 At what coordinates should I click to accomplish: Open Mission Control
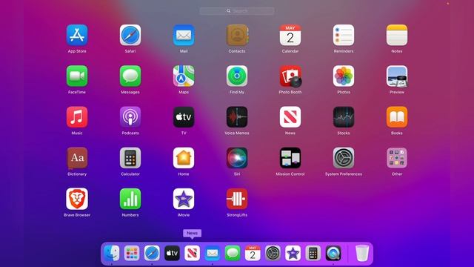[x=290, y=158]
